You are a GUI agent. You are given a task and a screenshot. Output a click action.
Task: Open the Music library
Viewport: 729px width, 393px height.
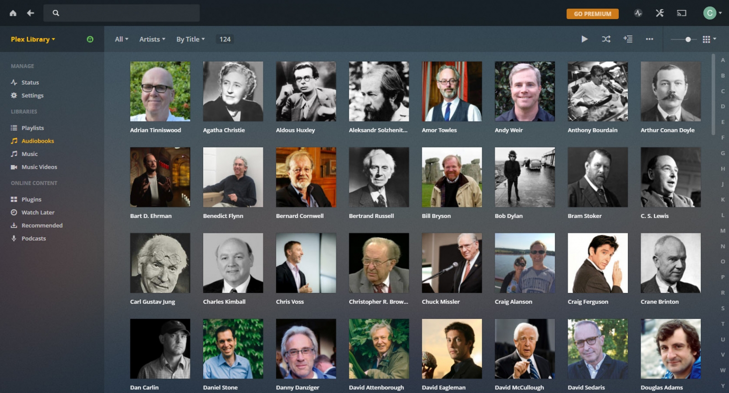click(x=30, y=154)
